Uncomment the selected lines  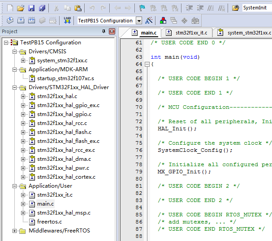pos(221,8)
